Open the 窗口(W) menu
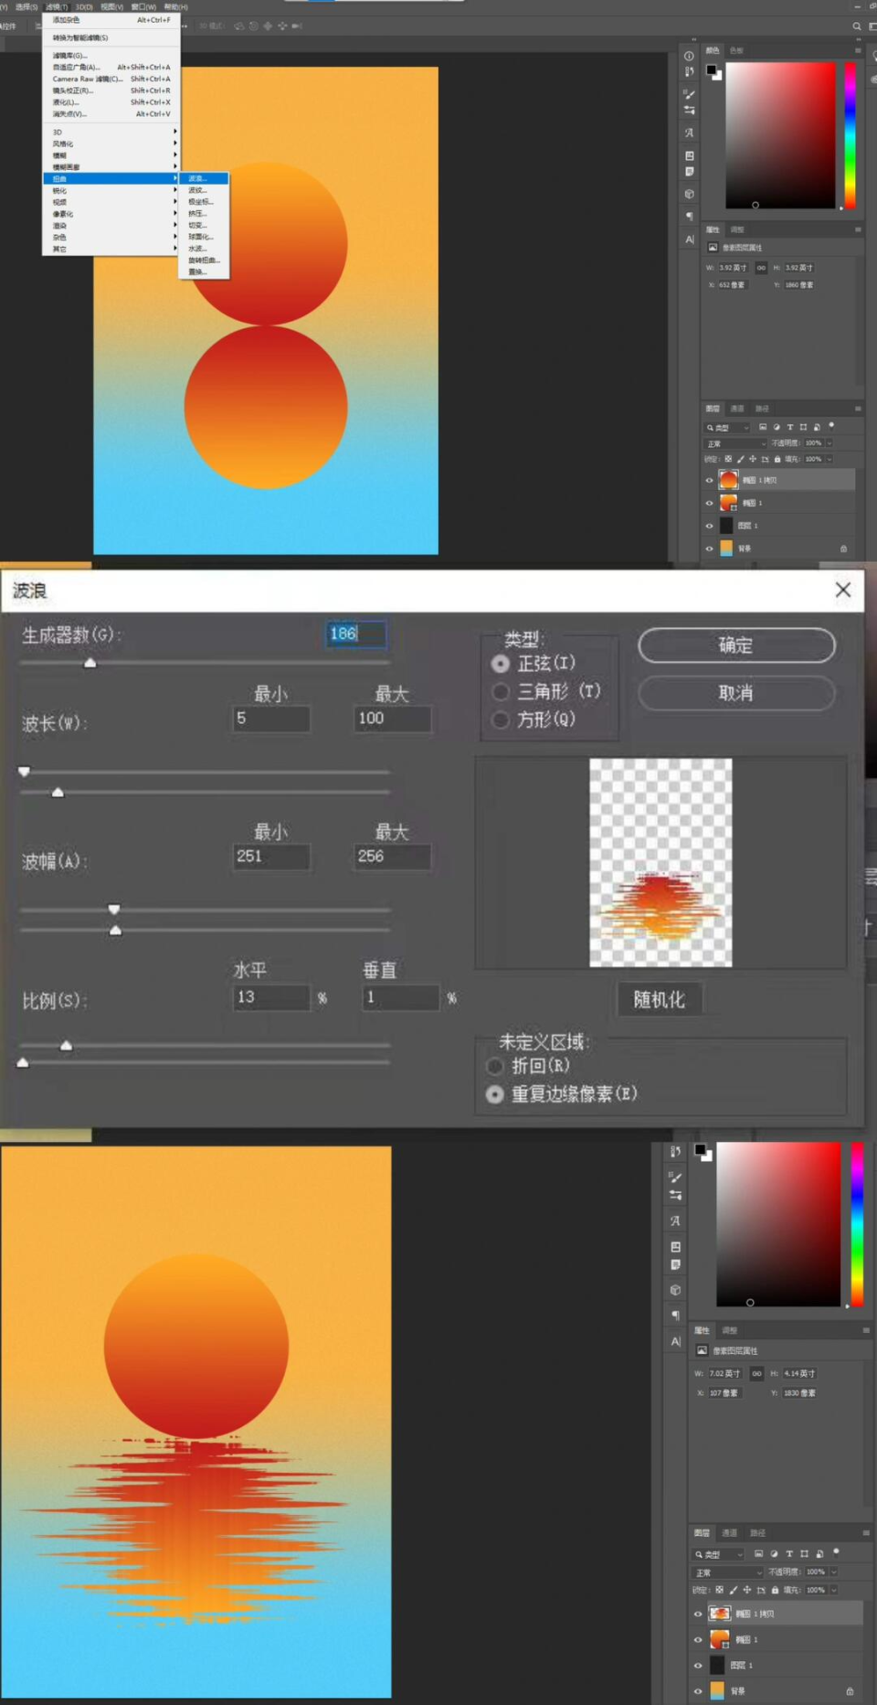The width and height of the screenshot is (877, 1705). coord(143,6)
